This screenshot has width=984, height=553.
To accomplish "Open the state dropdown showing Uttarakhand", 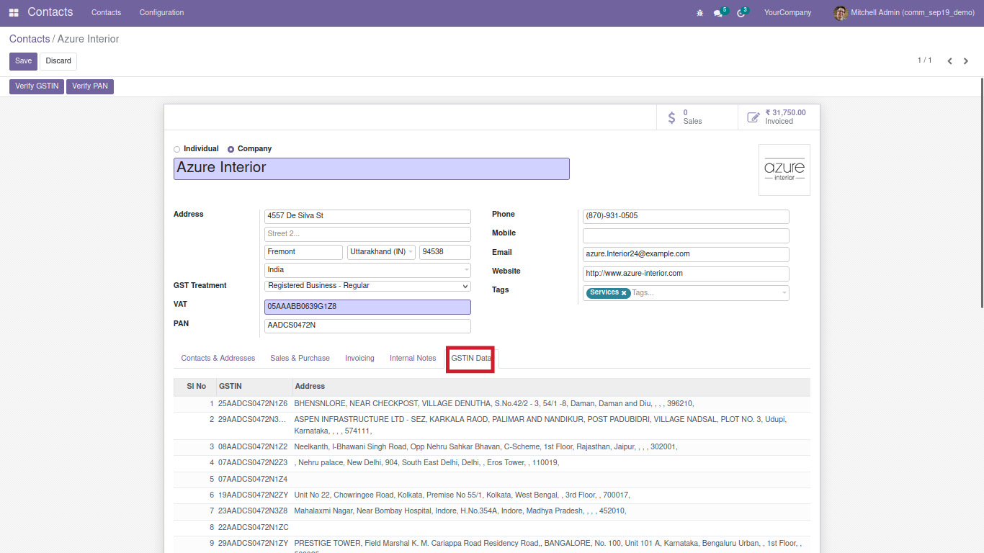I will pos(381,252).
